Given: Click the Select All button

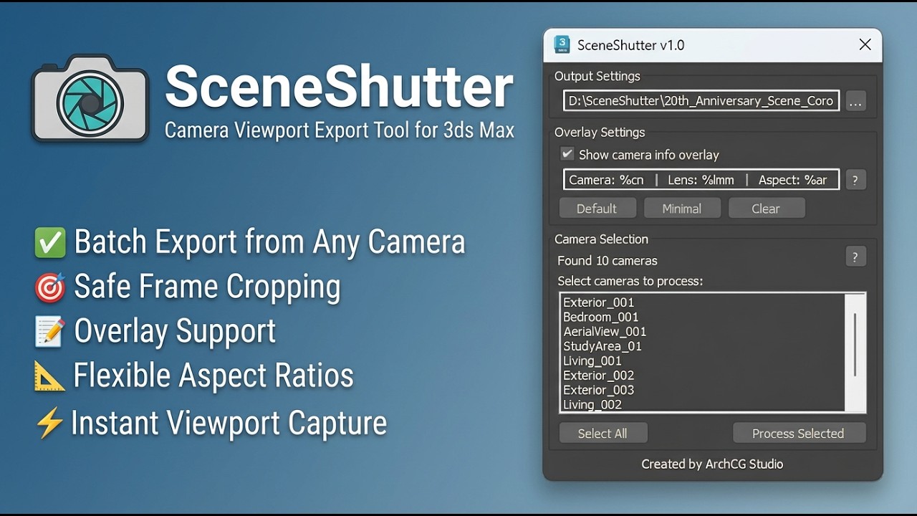Looking at the screenshot, I should (x=602, y=434).
